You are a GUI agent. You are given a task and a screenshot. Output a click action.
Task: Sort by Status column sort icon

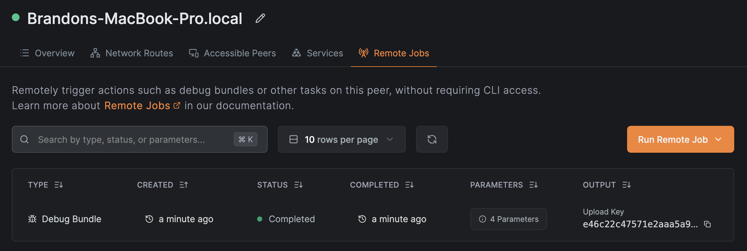coord(298,185)
